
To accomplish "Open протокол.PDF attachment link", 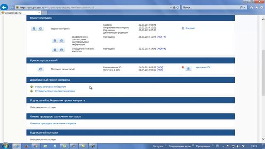I will tap(203, 67).
